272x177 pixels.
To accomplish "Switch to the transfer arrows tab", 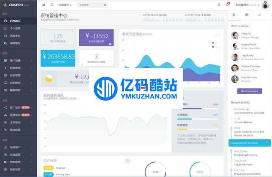I will click(x=260, y=15).
